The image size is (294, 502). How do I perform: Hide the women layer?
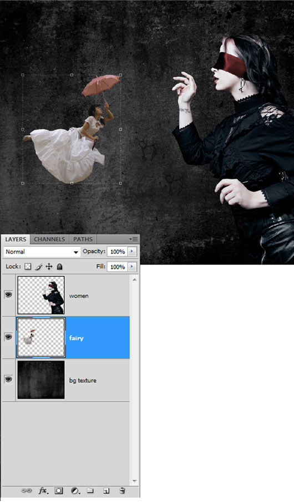click(x=8, y=295)
